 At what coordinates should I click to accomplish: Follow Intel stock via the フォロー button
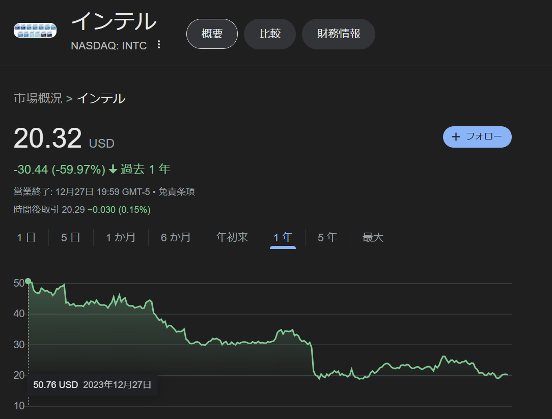click(x=477, y=136)
